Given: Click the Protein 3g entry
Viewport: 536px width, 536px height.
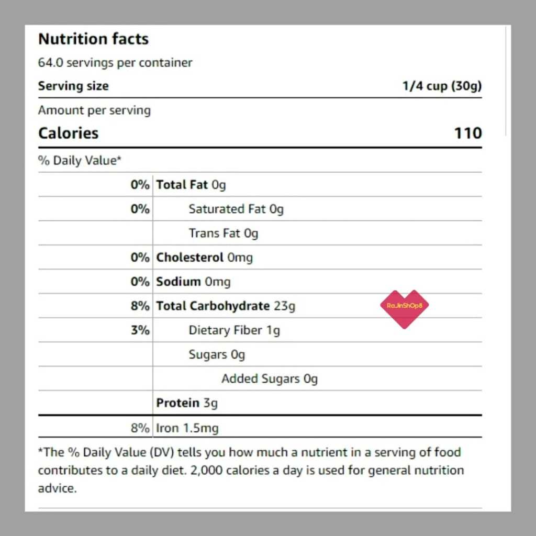Looking at the screenshot, I should (x=187, y=403).
